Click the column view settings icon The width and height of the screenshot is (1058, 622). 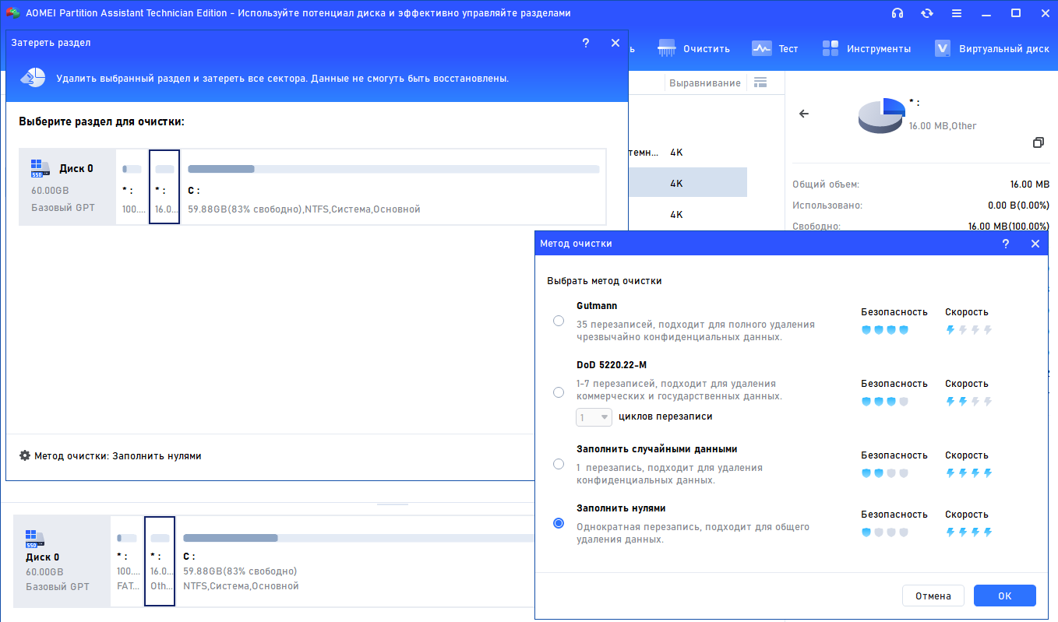(760, 83)
